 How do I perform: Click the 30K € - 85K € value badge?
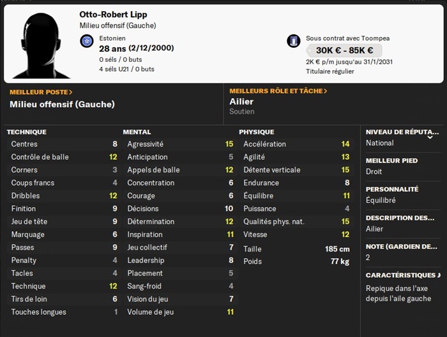pos(344,51)
